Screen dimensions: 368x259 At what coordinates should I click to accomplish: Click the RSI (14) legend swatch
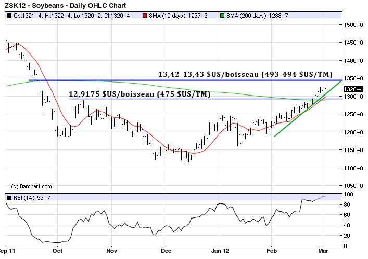[x=10, y=198]
